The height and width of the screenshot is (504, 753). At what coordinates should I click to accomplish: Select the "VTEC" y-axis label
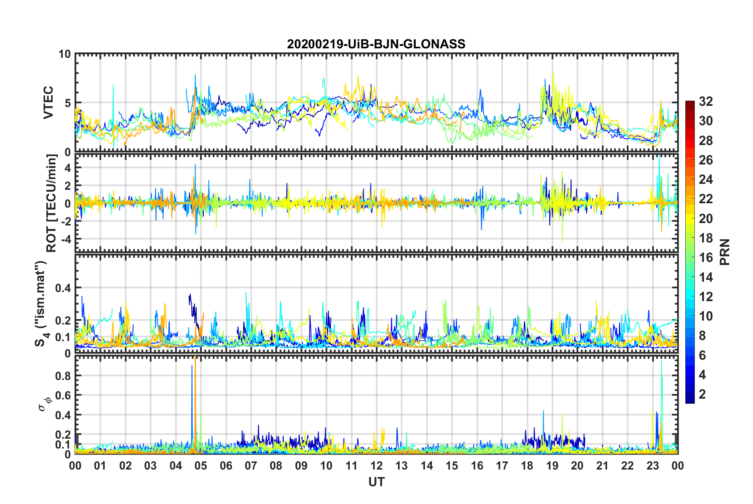48,103
